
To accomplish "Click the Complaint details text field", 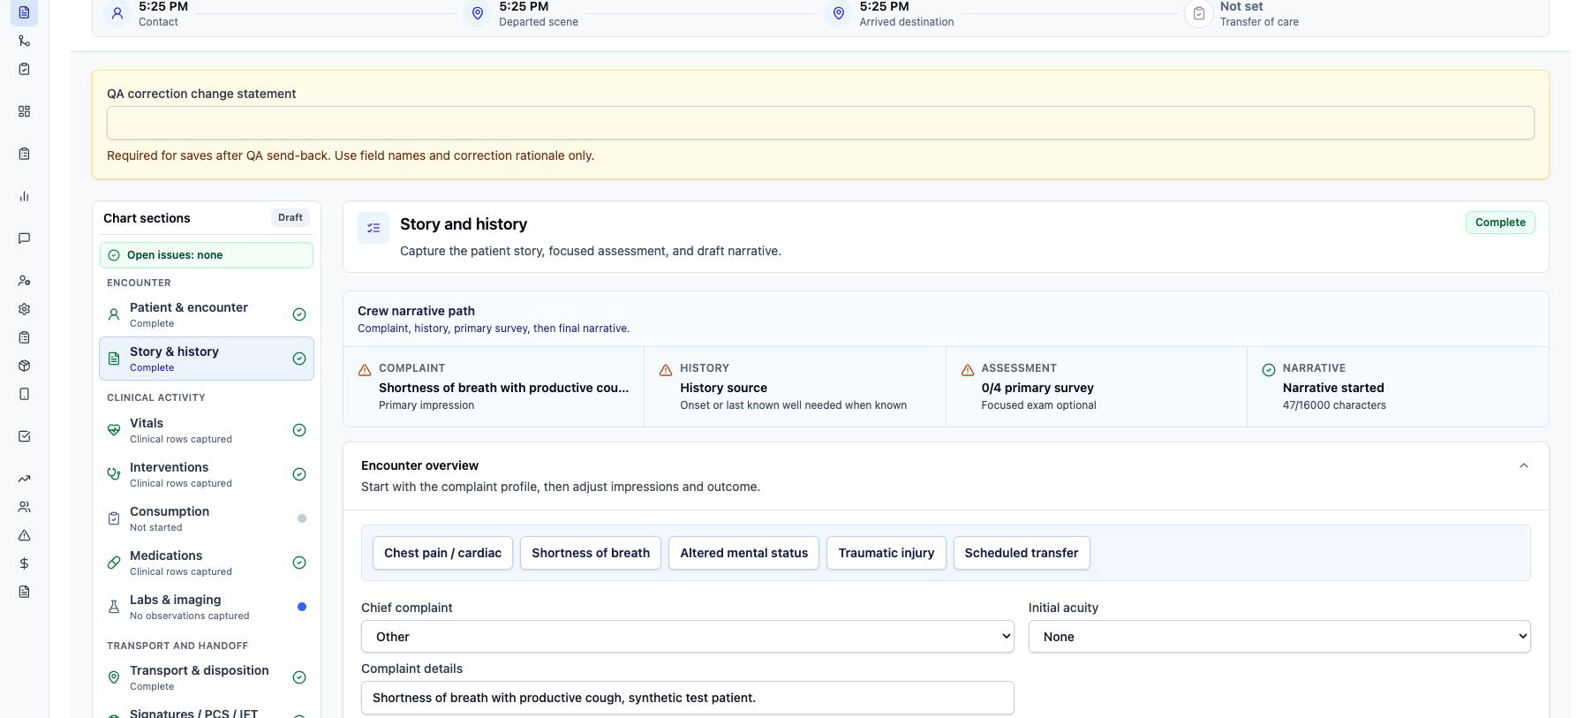I will [687, 698].
